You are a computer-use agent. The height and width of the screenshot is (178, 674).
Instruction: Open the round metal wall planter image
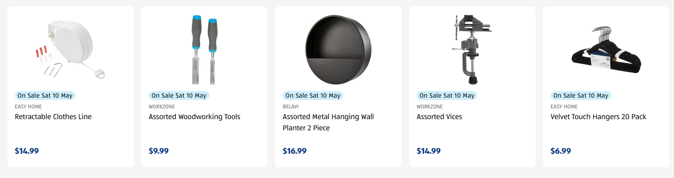[x=338, y=50]
